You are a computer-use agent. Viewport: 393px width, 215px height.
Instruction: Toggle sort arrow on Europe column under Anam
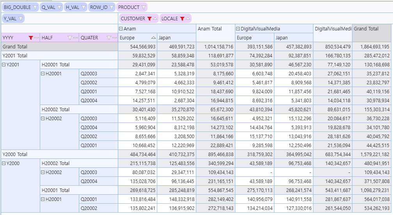[153, 38]
